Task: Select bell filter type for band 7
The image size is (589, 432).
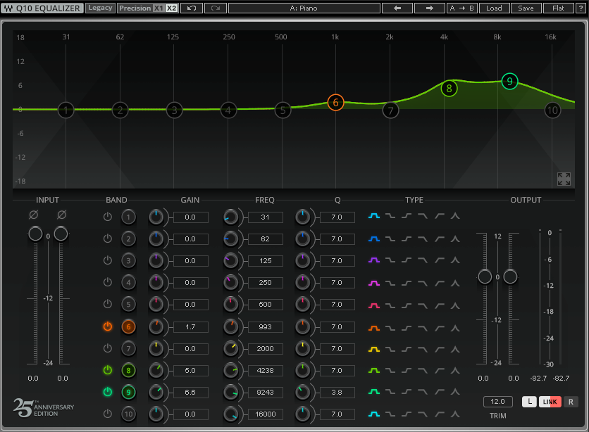Action: (373, 349)
